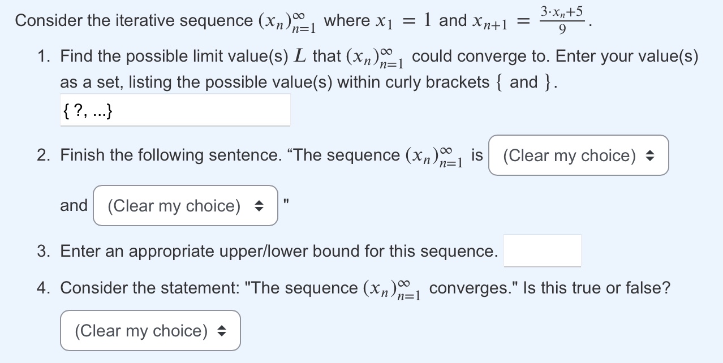
Task: Click the empty answer field beside question 3 text
Action: point(542,250)
